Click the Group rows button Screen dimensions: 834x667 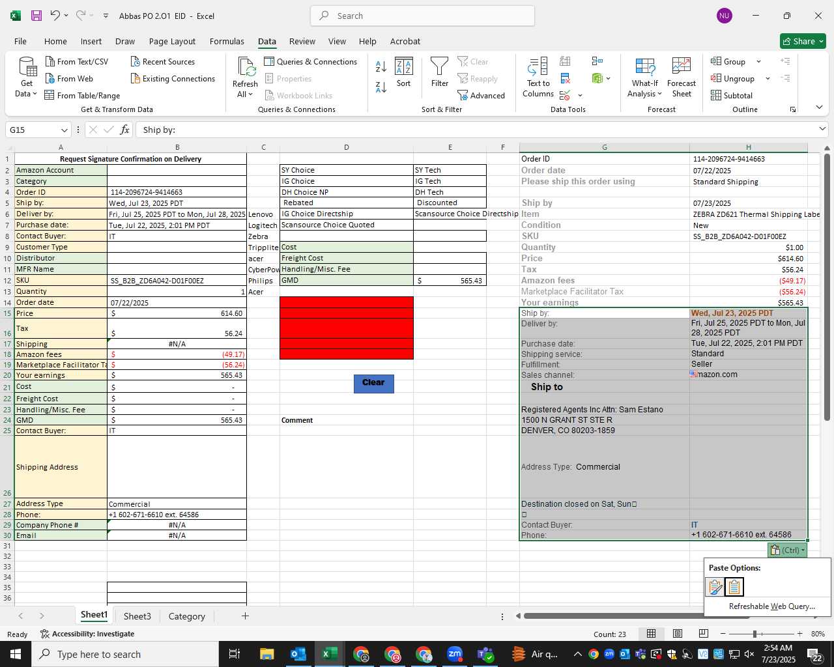(728, 62)
